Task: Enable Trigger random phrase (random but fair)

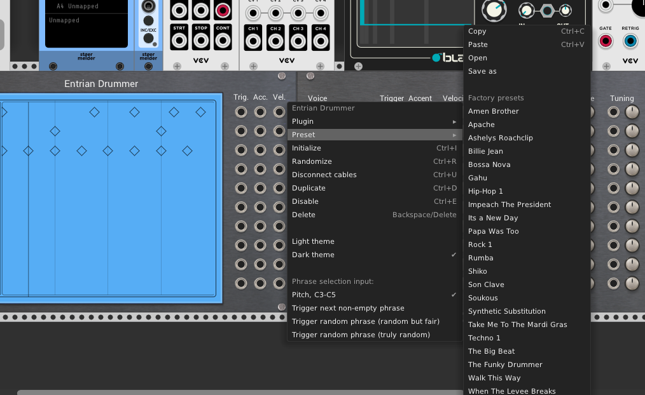Action: click(x=374, y=321)
